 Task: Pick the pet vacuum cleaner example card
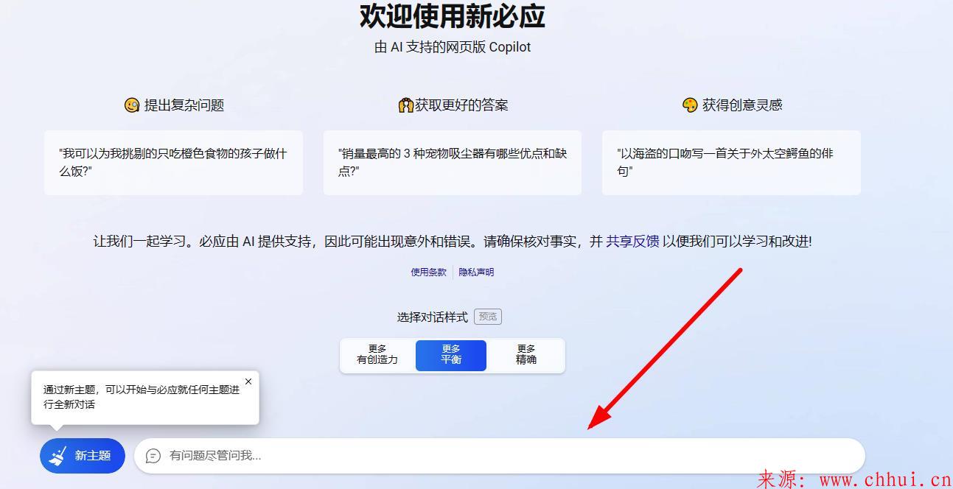click(453, 163)
